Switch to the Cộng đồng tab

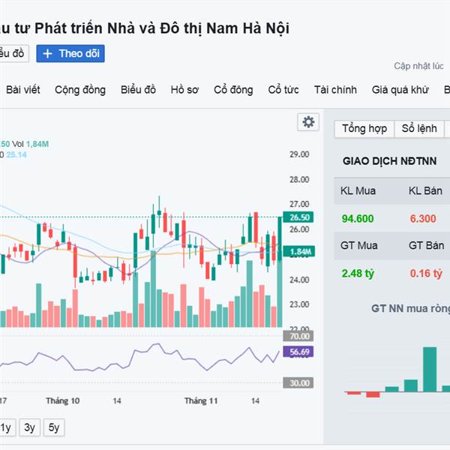coord(80,90)
